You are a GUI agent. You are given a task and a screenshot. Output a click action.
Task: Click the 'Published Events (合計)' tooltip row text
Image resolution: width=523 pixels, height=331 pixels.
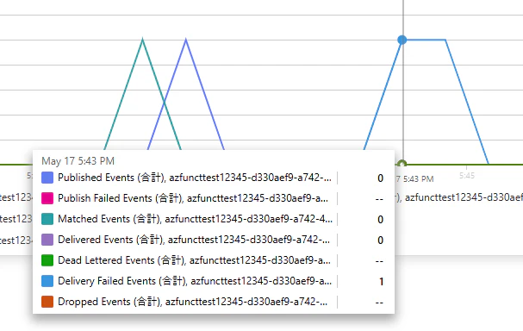pos(195,178)
